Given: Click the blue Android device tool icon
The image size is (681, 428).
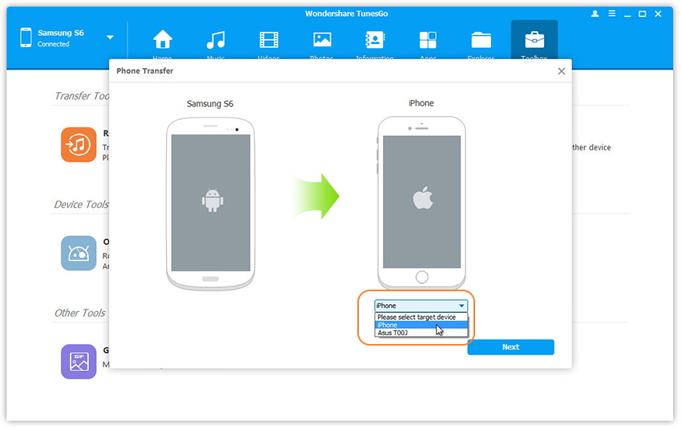Looking at the screenshot, I should click(79, 253).
